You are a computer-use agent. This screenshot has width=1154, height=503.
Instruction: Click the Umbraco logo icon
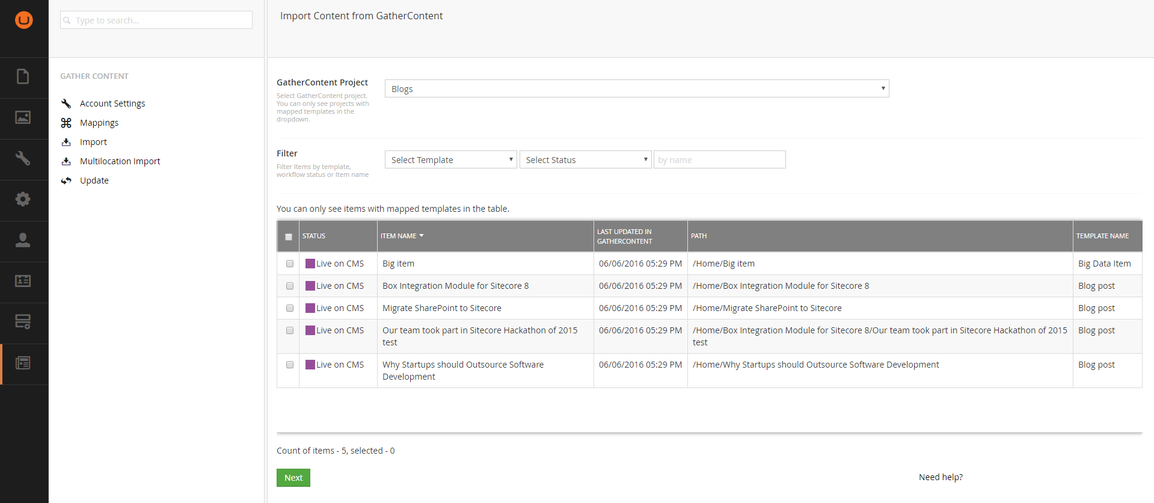pyautogui.click(x=24, y=20)
